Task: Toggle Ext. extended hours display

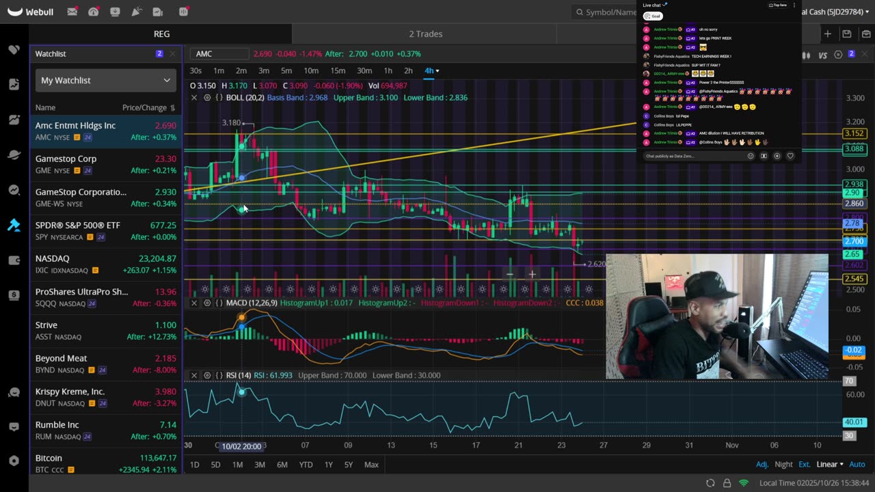Action: (x=805, y=465)
